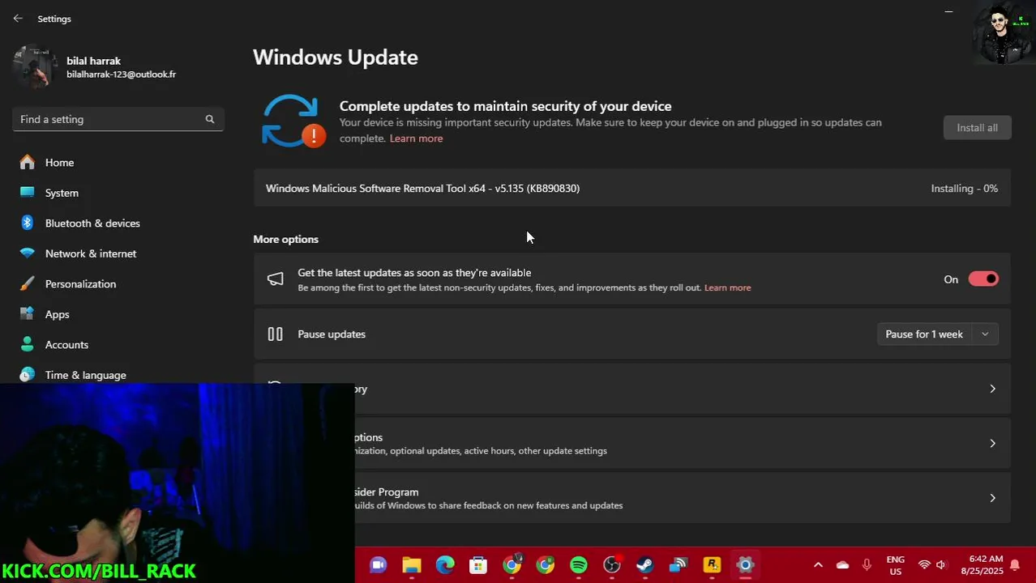The width and height of the screenshot is (1036, 583).
Task: Open the second Chrome profile icon in taskbar
Action: point(546,564)
